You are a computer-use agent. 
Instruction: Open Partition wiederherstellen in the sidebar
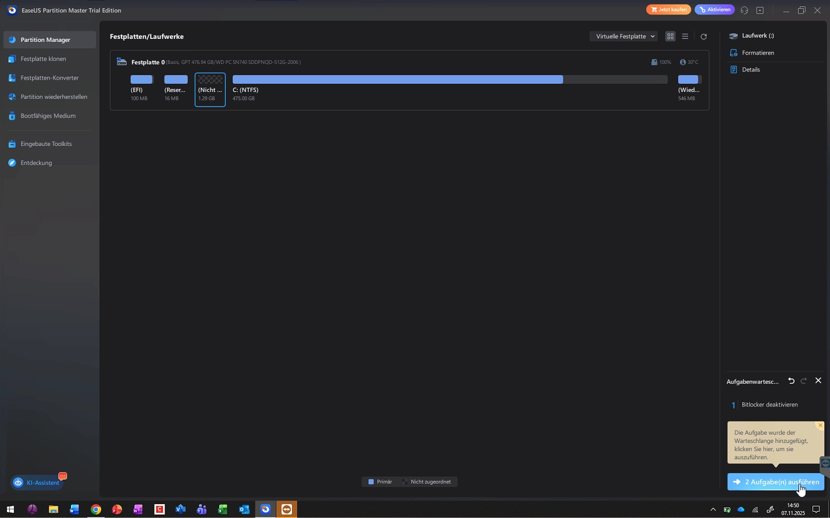coord(54,97)
